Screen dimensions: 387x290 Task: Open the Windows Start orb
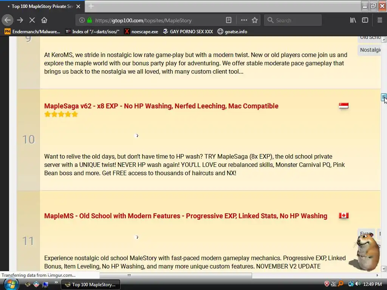[x=11, y=284]
